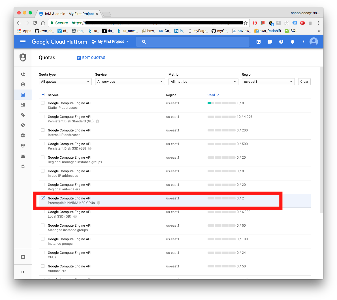Open the myGit_ bookmark
This screenshot has height=300, width=337.
(220, 31)
